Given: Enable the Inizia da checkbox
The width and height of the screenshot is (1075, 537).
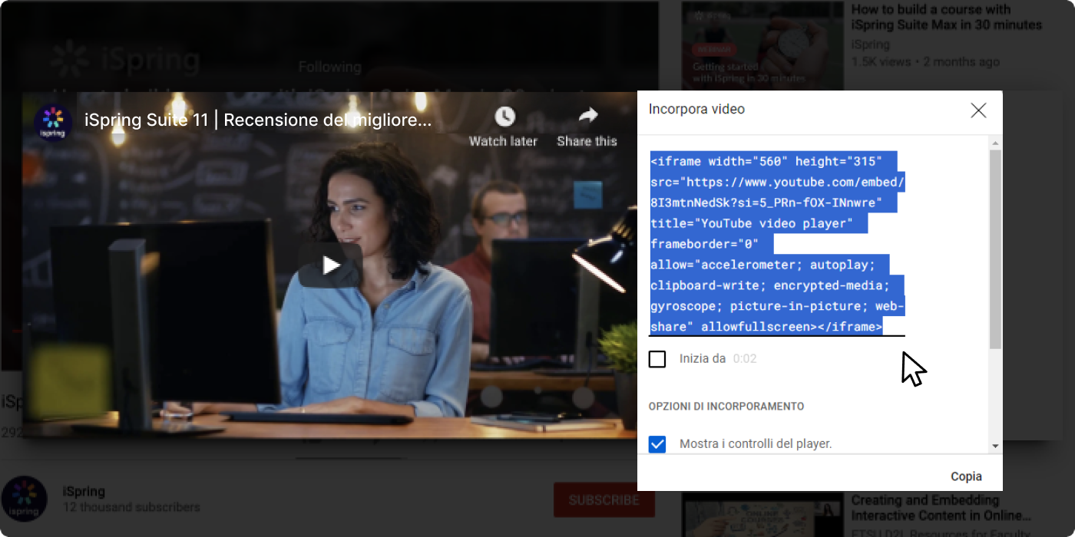Looking at the screenshot, I should click(x=657, y=358).
